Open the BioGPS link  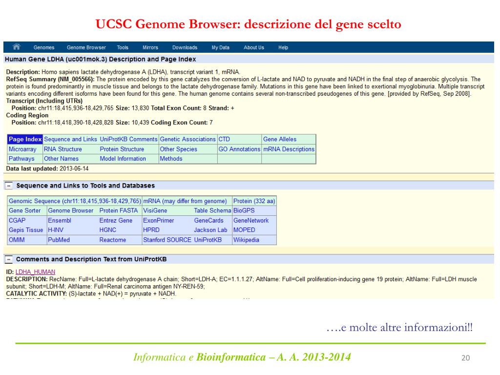[x=244, y=211]
